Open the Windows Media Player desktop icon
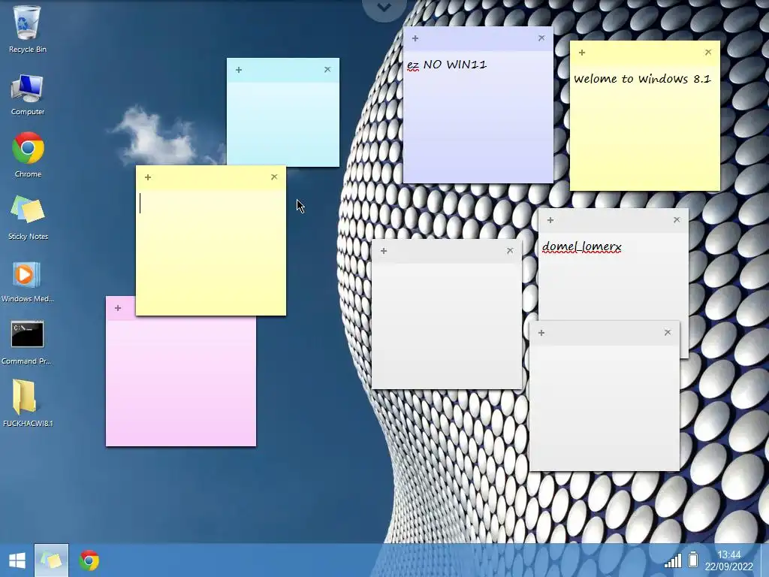The height and width of the screenshot is (577, 769). [x=28, y=281]
